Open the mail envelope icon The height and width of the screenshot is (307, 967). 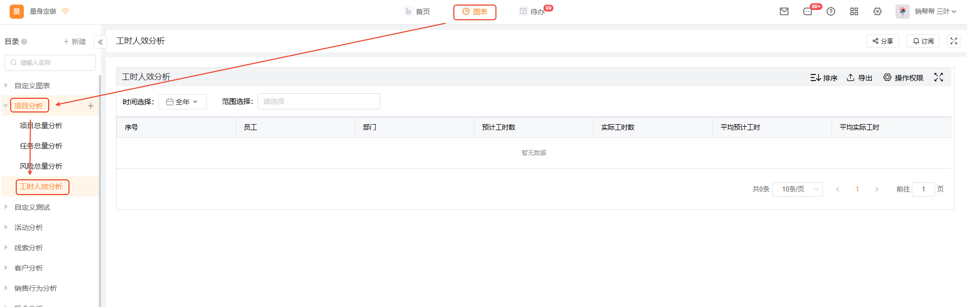pyautogui.click(x=784, y=11)
